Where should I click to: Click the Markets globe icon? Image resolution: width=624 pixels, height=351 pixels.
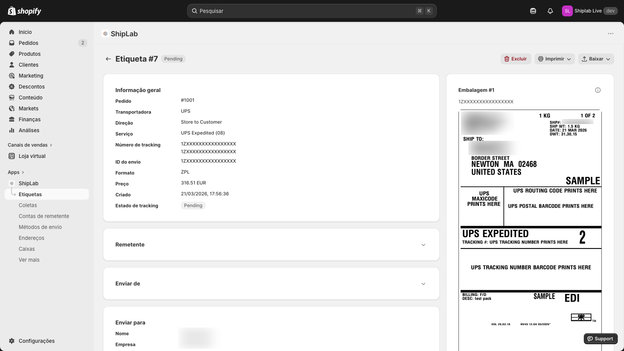(12, 108)
